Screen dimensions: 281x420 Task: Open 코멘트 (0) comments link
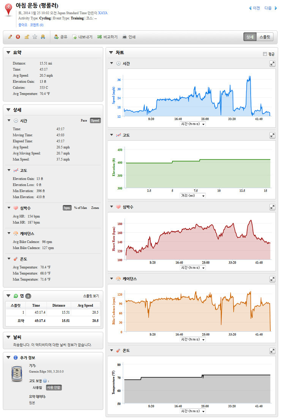[x=37, y=25]
